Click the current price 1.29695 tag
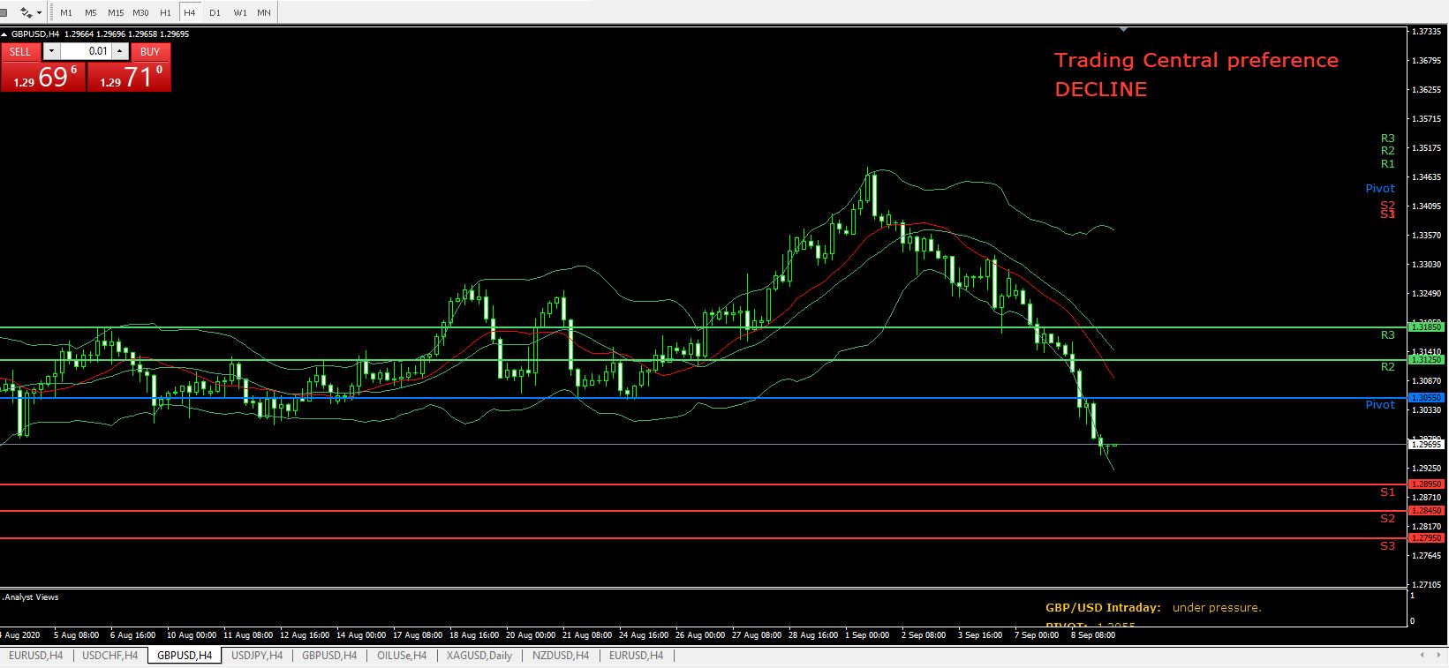This screenshot has width=1449, height=668. click(x=1427, y=445)
